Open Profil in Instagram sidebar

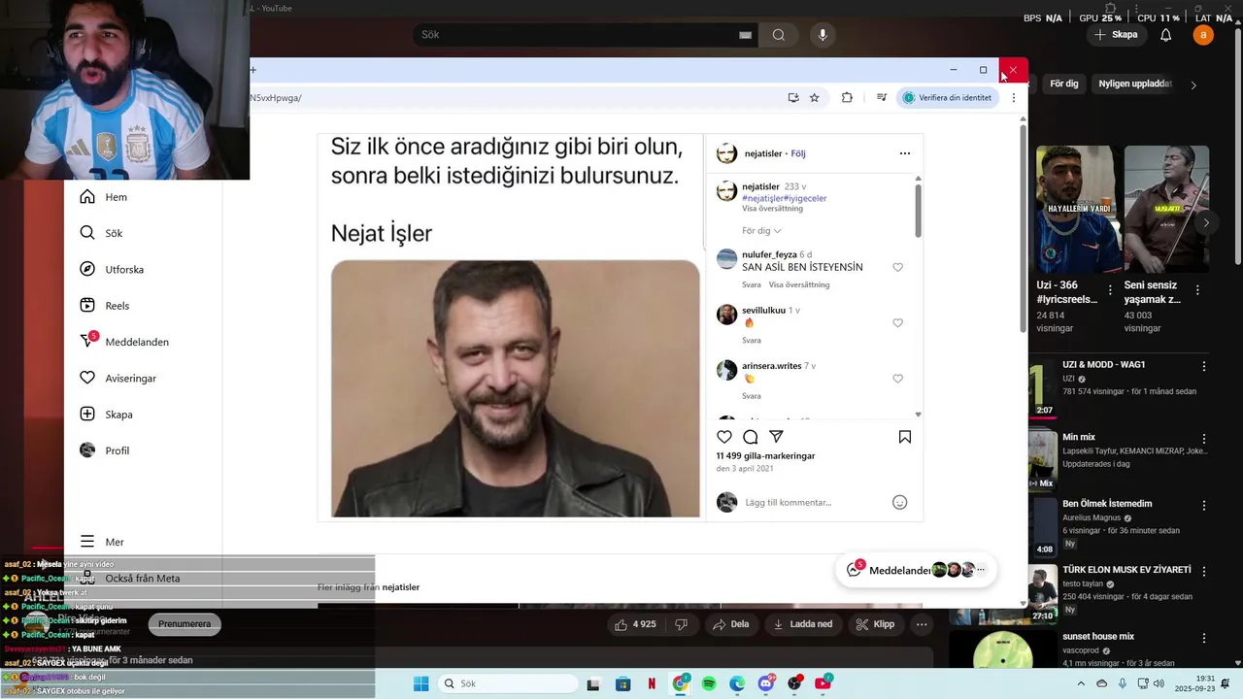point(105,450)
